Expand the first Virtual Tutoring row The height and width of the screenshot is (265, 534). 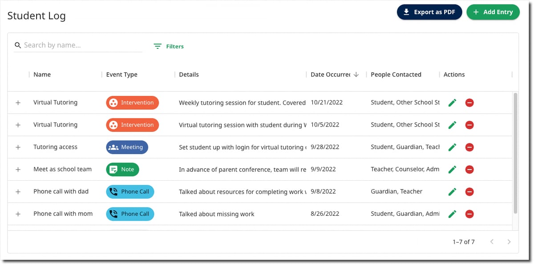click(18, 103)
